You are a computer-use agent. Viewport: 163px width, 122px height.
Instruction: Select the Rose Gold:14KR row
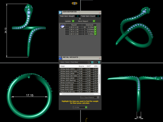(79, 87)
